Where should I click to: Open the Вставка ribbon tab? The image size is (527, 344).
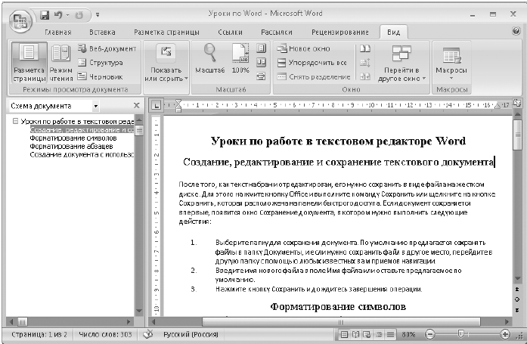102,33
